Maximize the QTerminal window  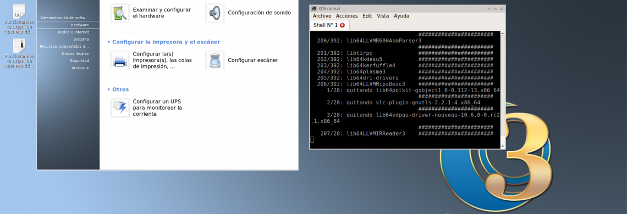(496, 8)
